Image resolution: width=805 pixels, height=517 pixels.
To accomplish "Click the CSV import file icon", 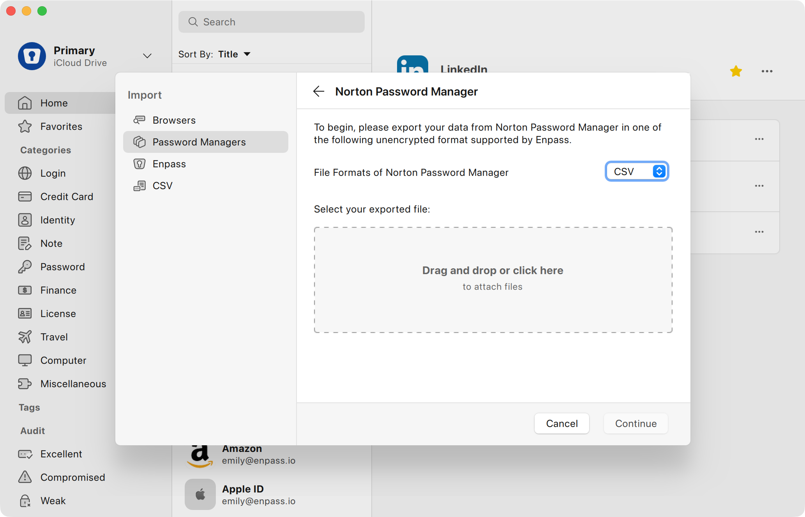I will point(139,186).
